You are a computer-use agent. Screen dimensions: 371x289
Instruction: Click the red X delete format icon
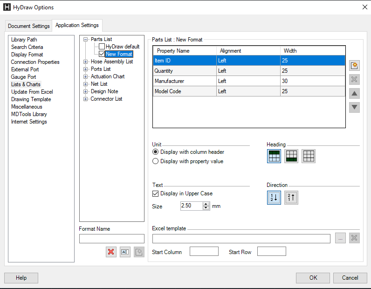[111, 252]
